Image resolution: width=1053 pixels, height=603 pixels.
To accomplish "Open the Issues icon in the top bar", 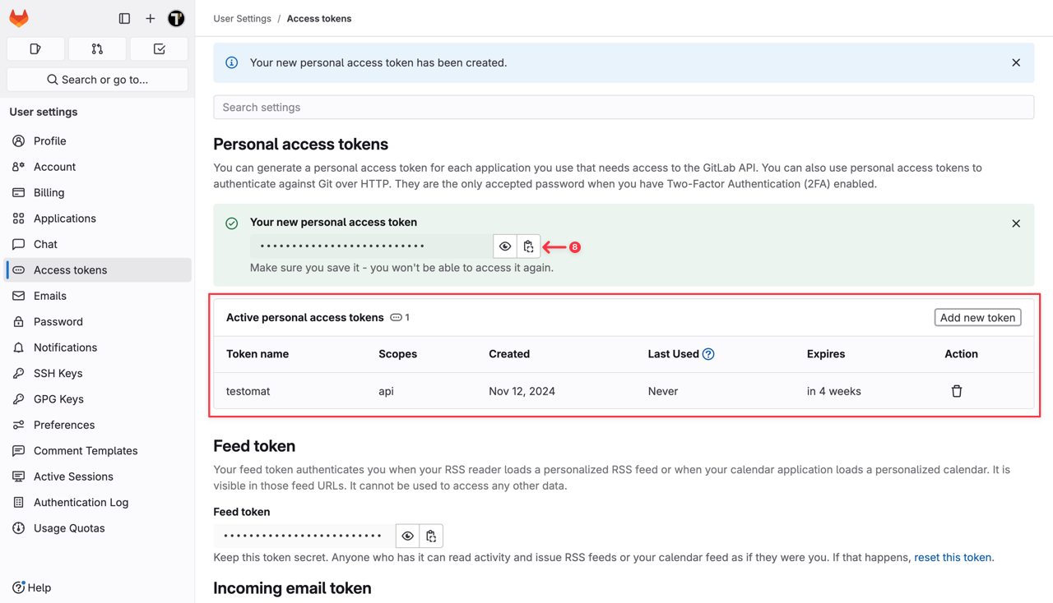I will click(35, 49).
